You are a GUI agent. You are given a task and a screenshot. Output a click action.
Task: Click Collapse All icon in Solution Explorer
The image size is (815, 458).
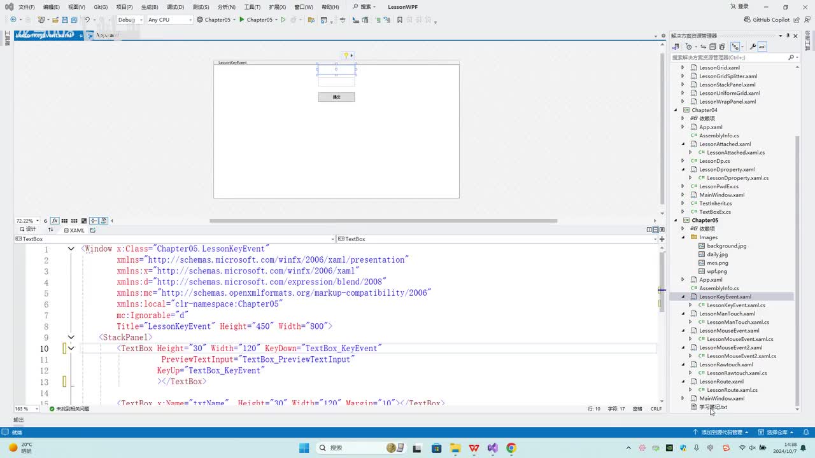[x=712, y=46]
